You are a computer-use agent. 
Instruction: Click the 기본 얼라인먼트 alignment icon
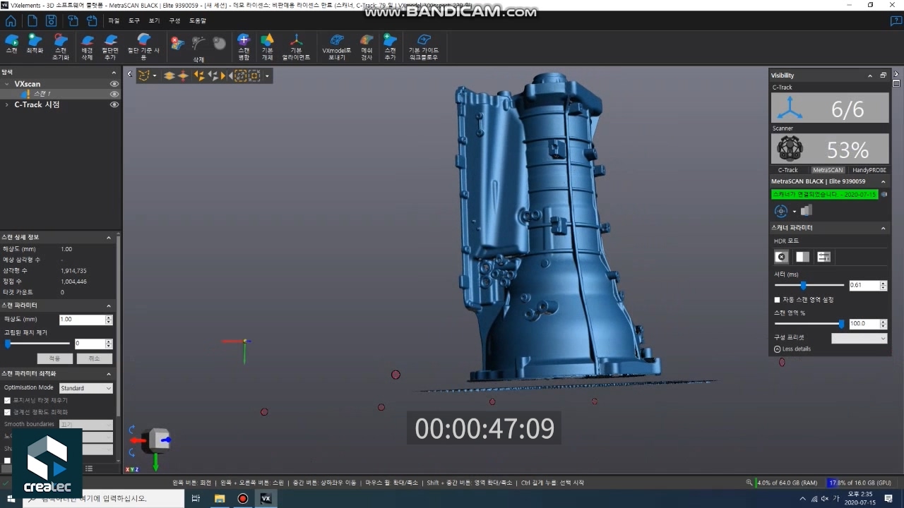[x=296, y=41]
